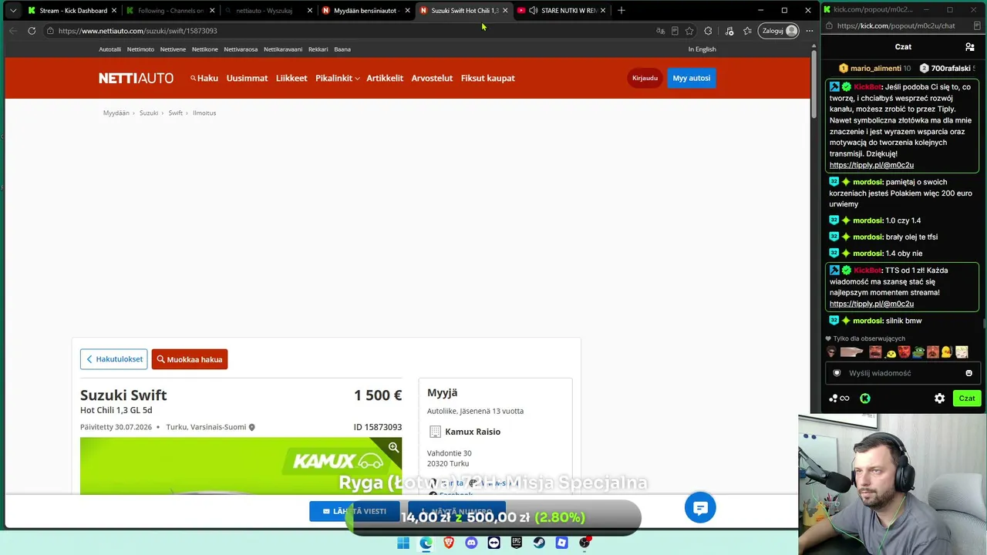The height and width of the screenshot is (555, 987).
Task: Open the emoji picker in chat input
Action: point(969,373)
